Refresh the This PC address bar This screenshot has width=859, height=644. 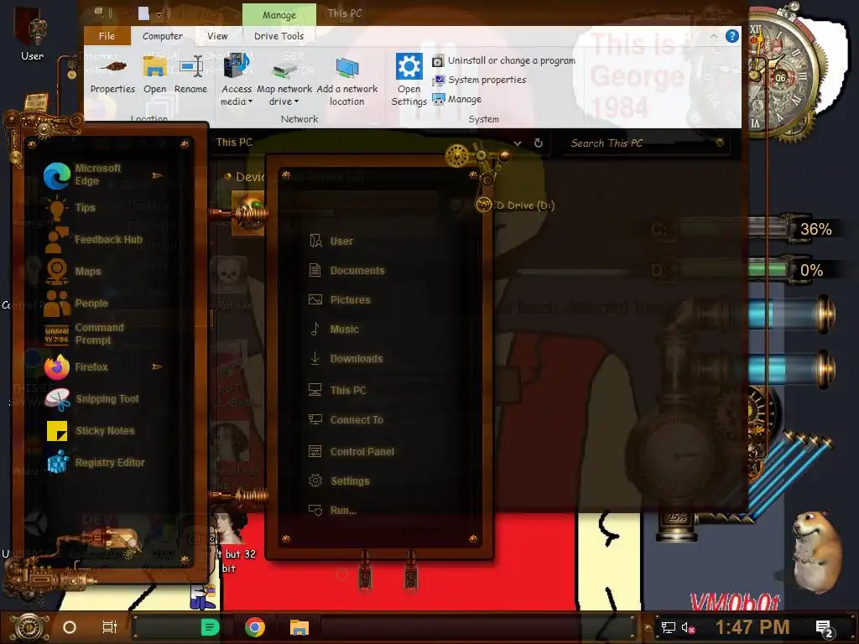pyautogui.click(x=539, y=143)
